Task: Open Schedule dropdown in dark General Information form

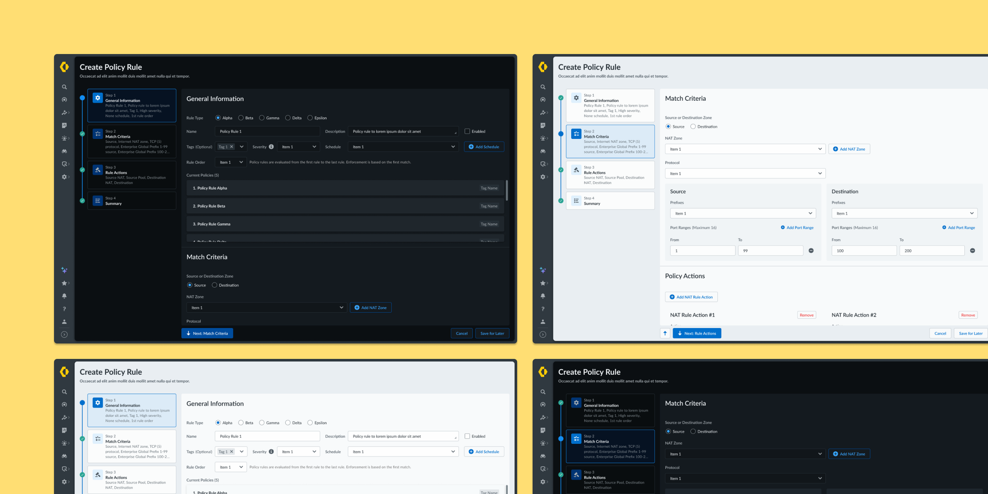Action: click(403, 147)
